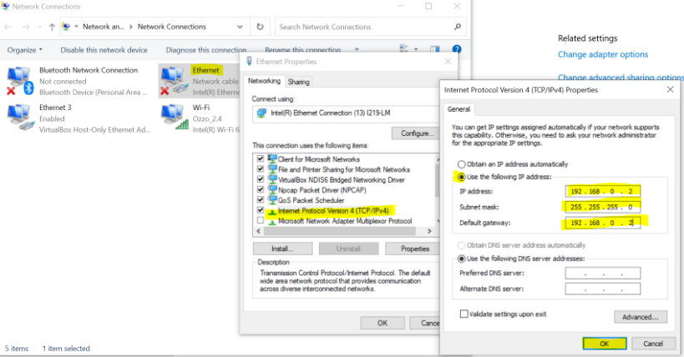The width and height of the screenshot is (684, 357).
Task: Select Use the following IP address
Action: (462, 177)
